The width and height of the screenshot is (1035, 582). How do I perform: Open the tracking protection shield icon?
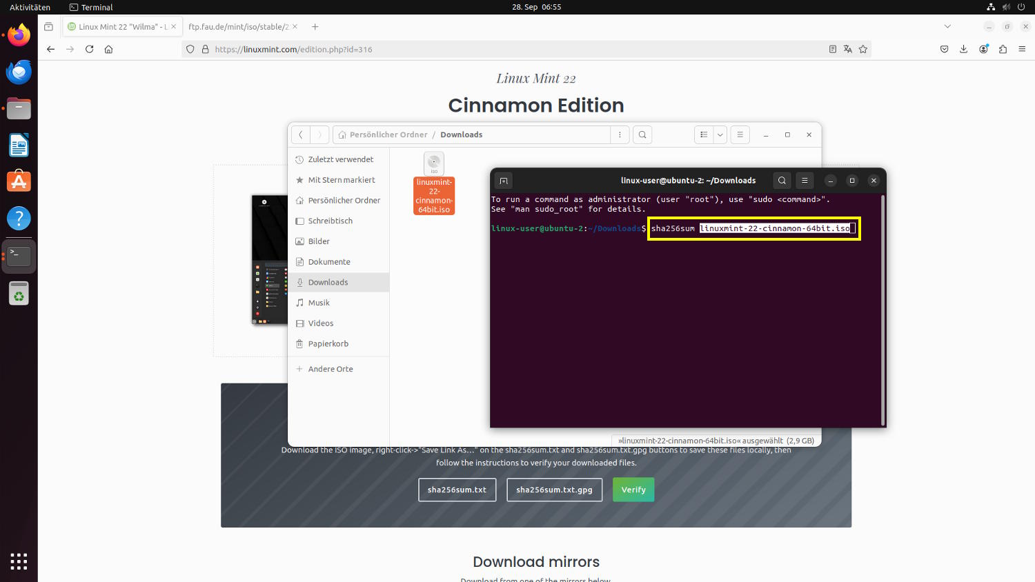coord(190,50)
